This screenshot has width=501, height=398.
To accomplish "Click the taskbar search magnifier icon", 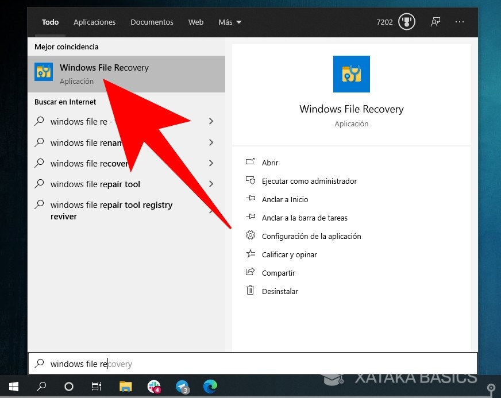I will 41,387.
